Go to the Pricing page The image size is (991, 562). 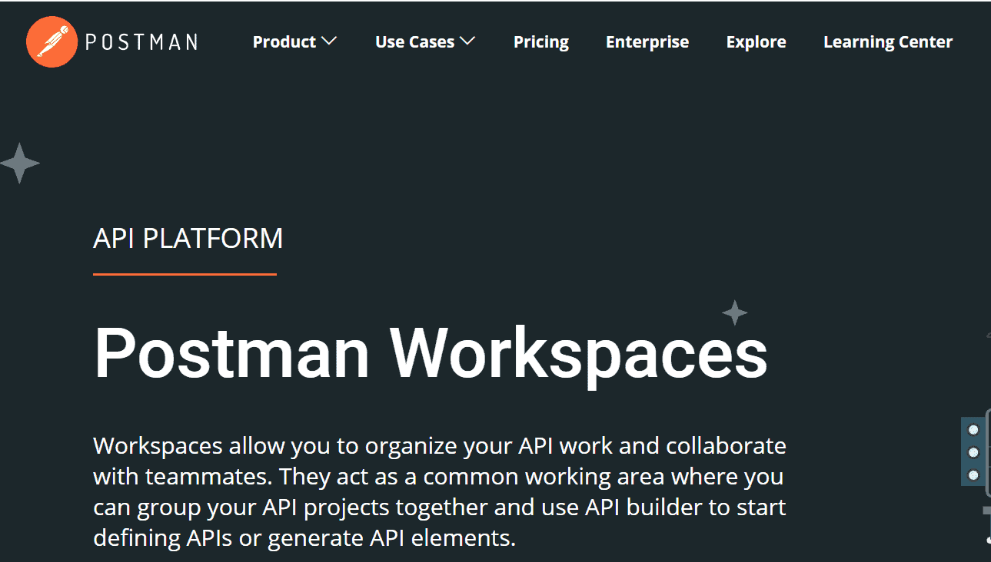[541, 42]
